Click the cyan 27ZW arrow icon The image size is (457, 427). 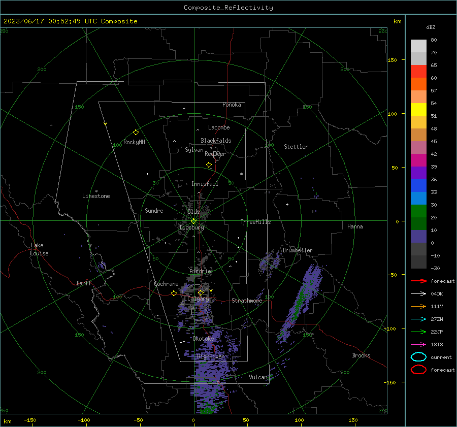tap(418, 319)
